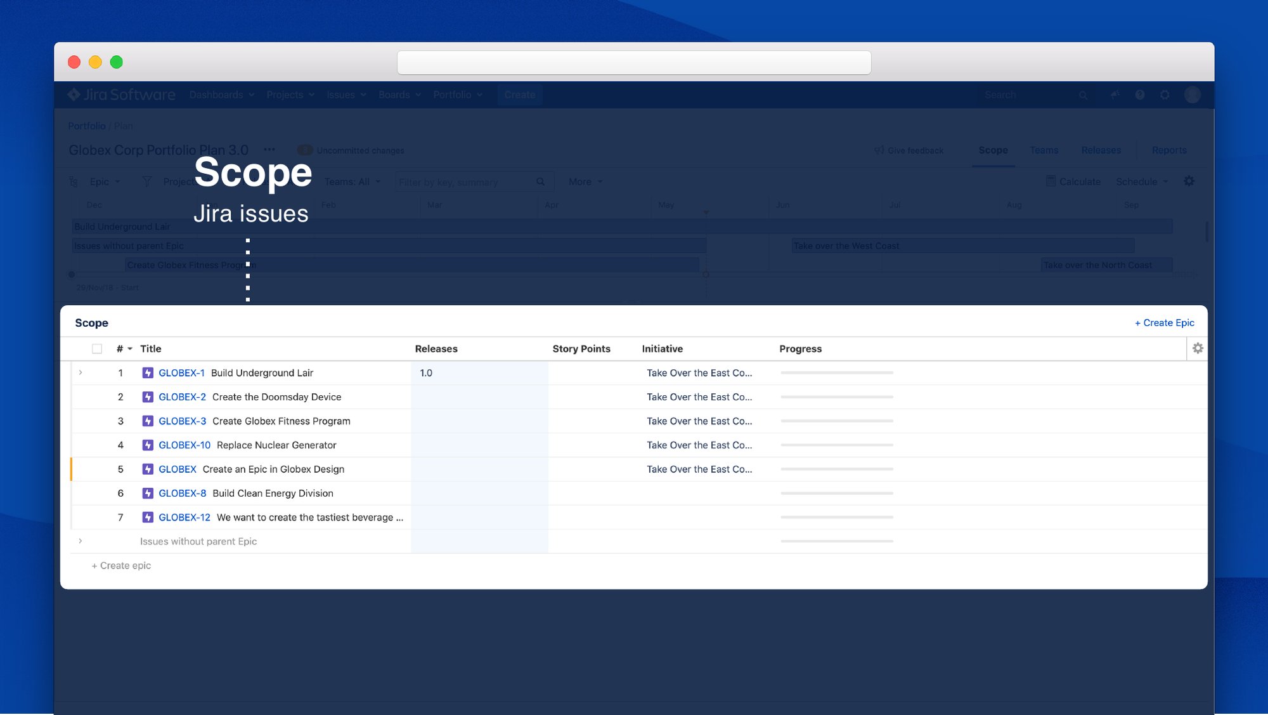The height and width of the screenshot is (715, 1268).
Task: Open the GLOBEX-12 issue link
Action: tap(184, 518)
